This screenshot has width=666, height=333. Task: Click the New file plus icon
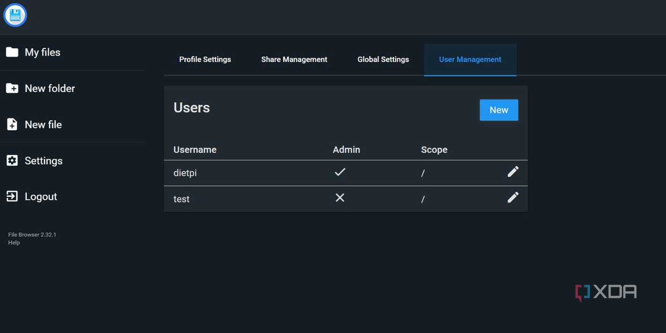(x=12, y=124)
